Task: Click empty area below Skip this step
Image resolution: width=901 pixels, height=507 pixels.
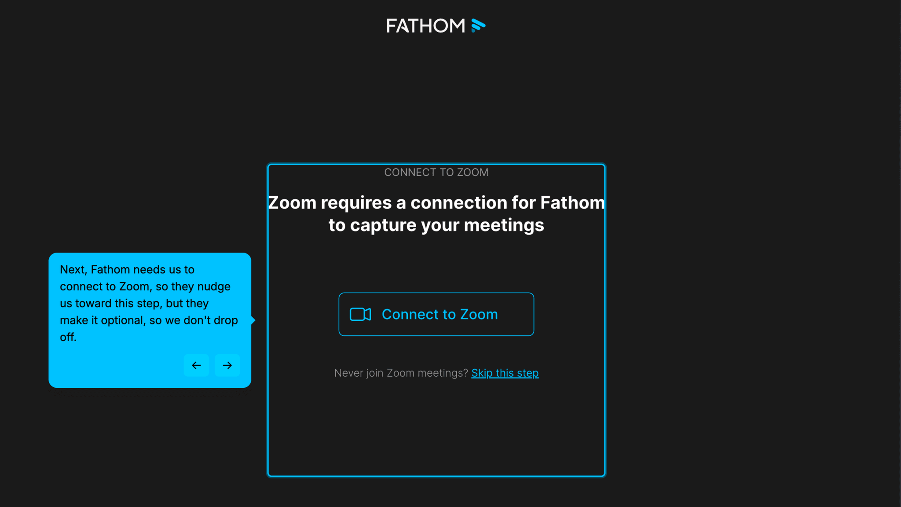Action: coord(436,427)
